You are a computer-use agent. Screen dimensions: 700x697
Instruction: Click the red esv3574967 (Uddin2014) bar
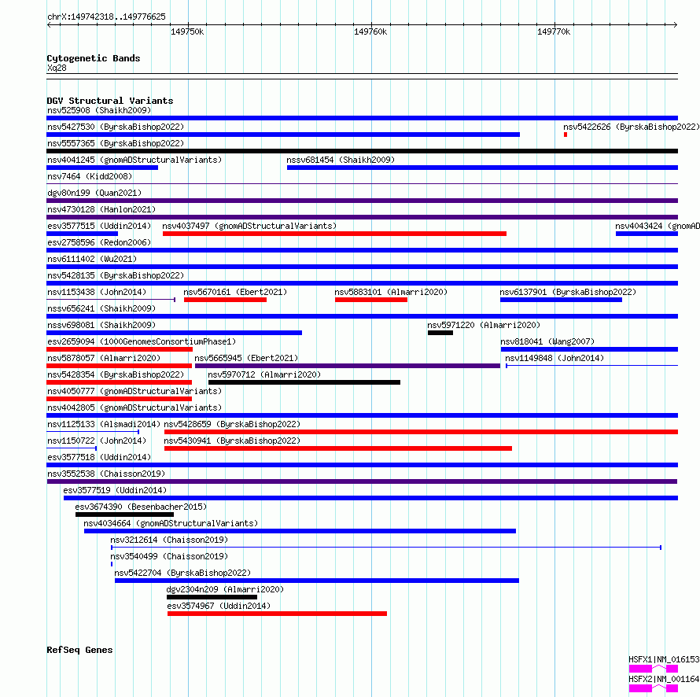277,614
